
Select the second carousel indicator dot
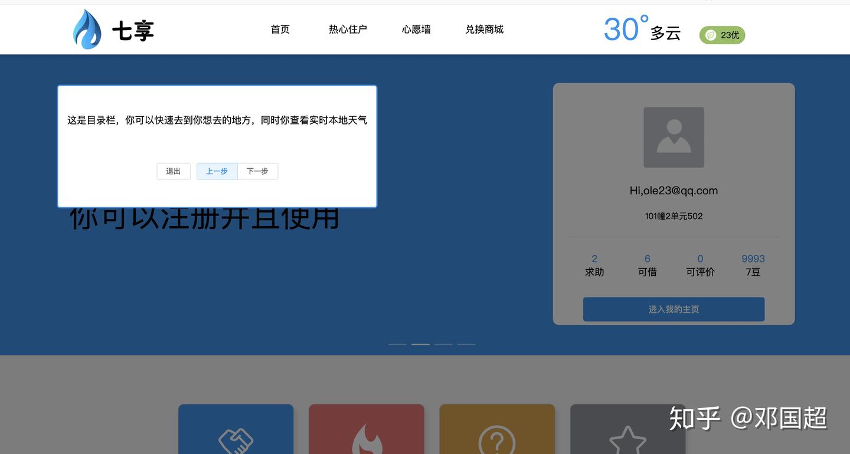pos(420,343)
